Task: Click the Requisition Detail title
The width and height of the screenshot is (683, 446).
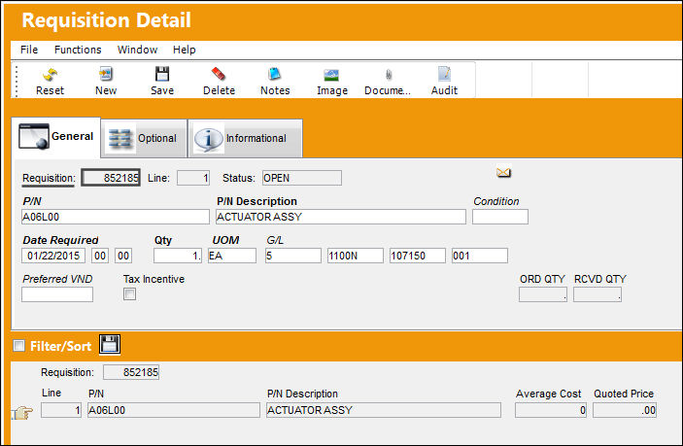Action: pyautogui.click(x=106, y=20)
